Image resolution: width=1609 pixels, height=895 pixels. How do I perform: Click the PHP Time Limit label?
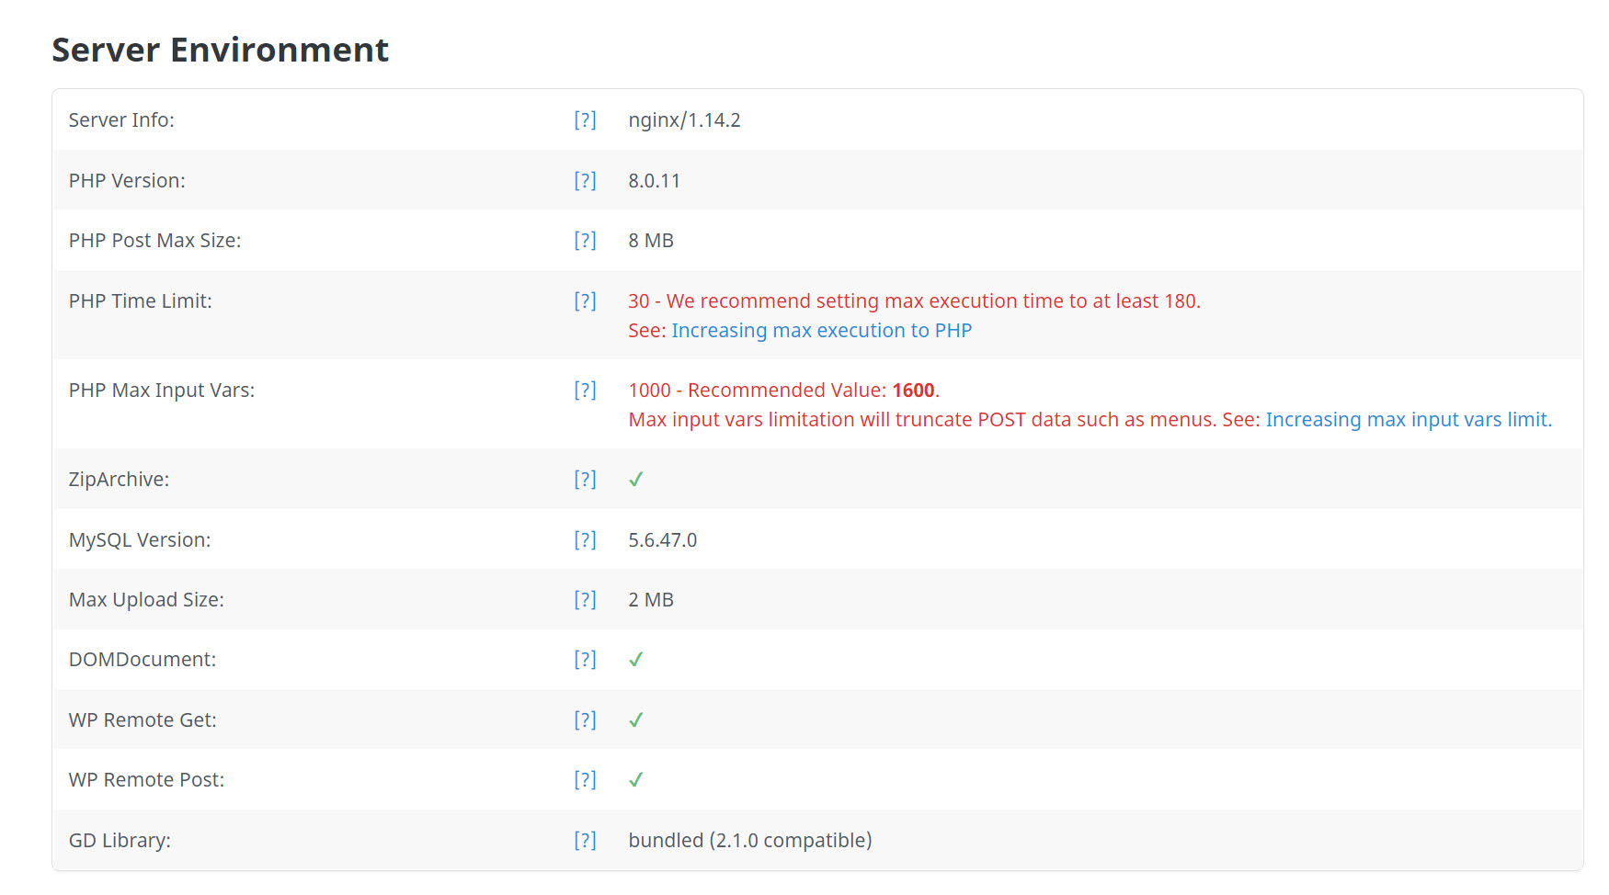[x=141, y=301]
